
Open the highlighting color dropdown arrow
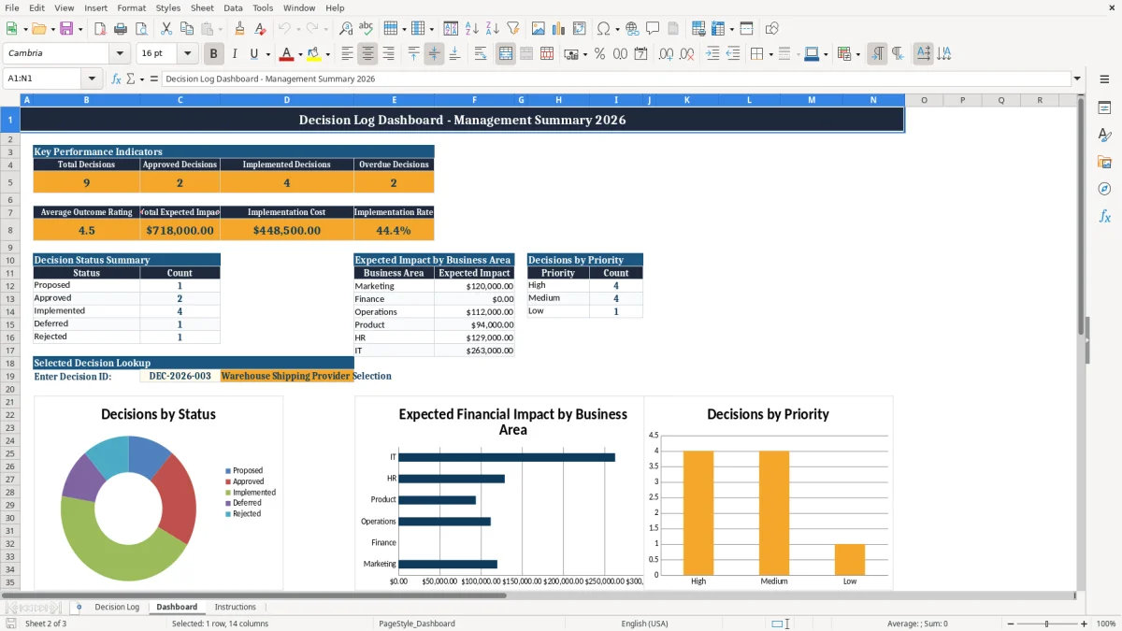tap(327, 54)
